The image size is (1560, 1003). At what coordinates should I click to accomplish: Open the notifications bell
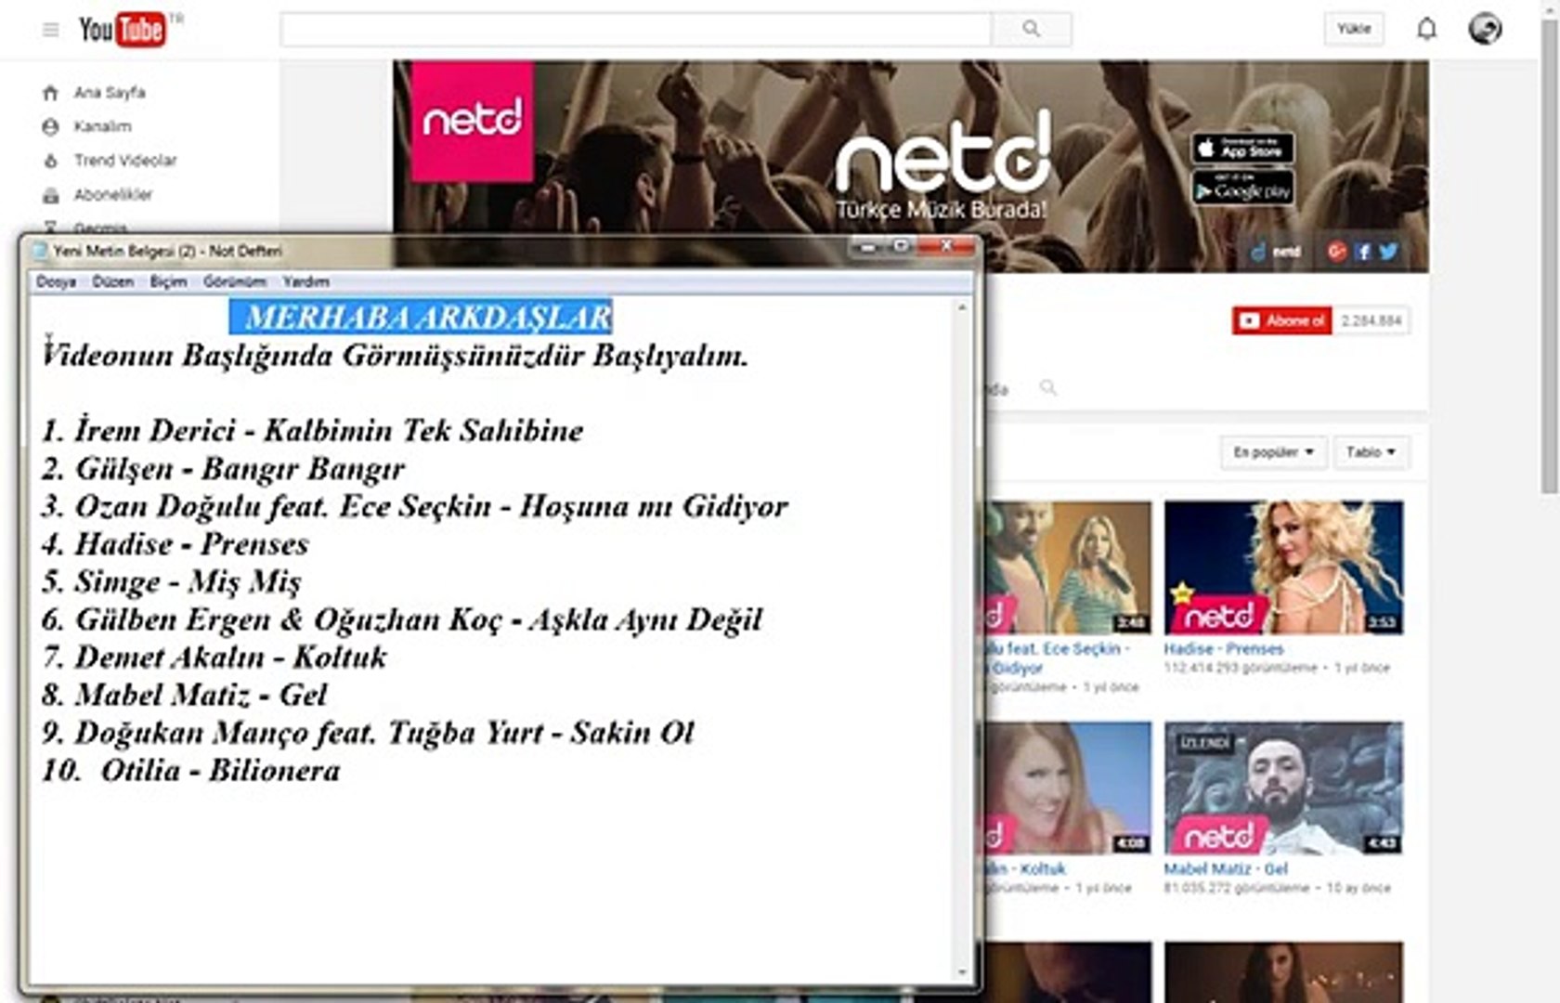click(x=1426, y=29)
